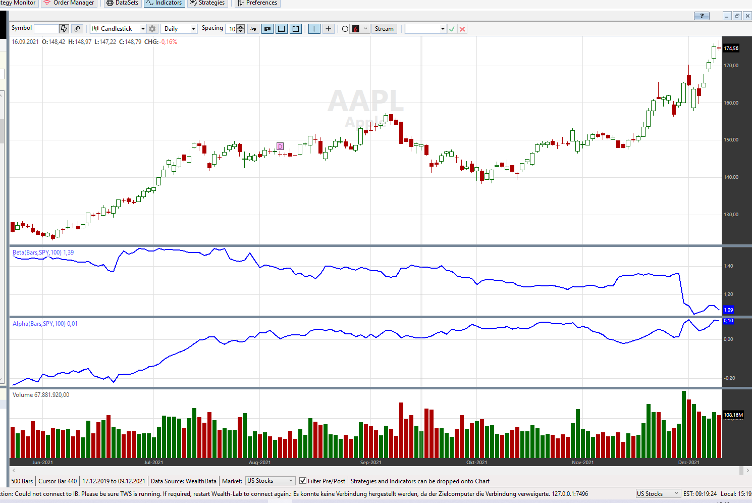Viewport: 752px width, 503px height.
Task: Click the Alpha(Bars,SPY,100) indicator label
Action: (45, 324)
